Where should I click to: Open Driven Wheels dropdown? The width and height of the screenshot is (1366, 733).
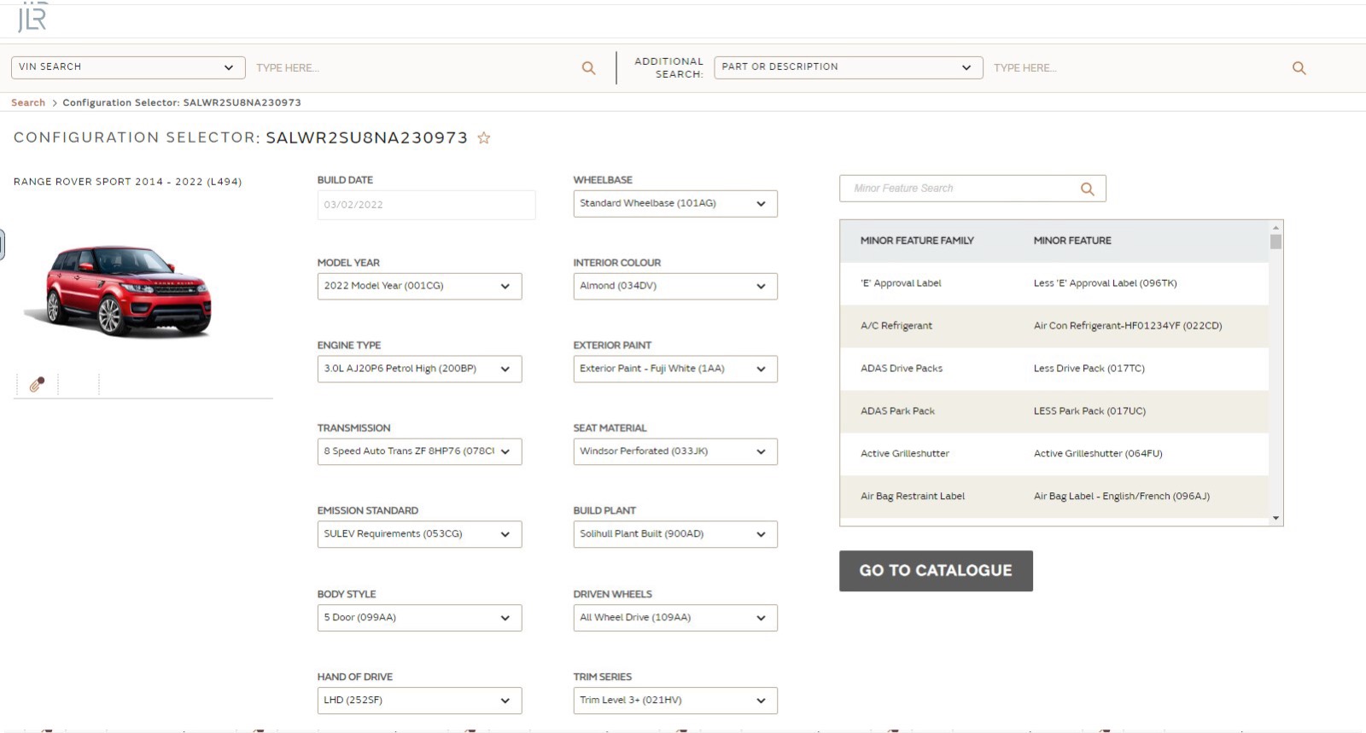pyautogui.click(x=675, y=618)
